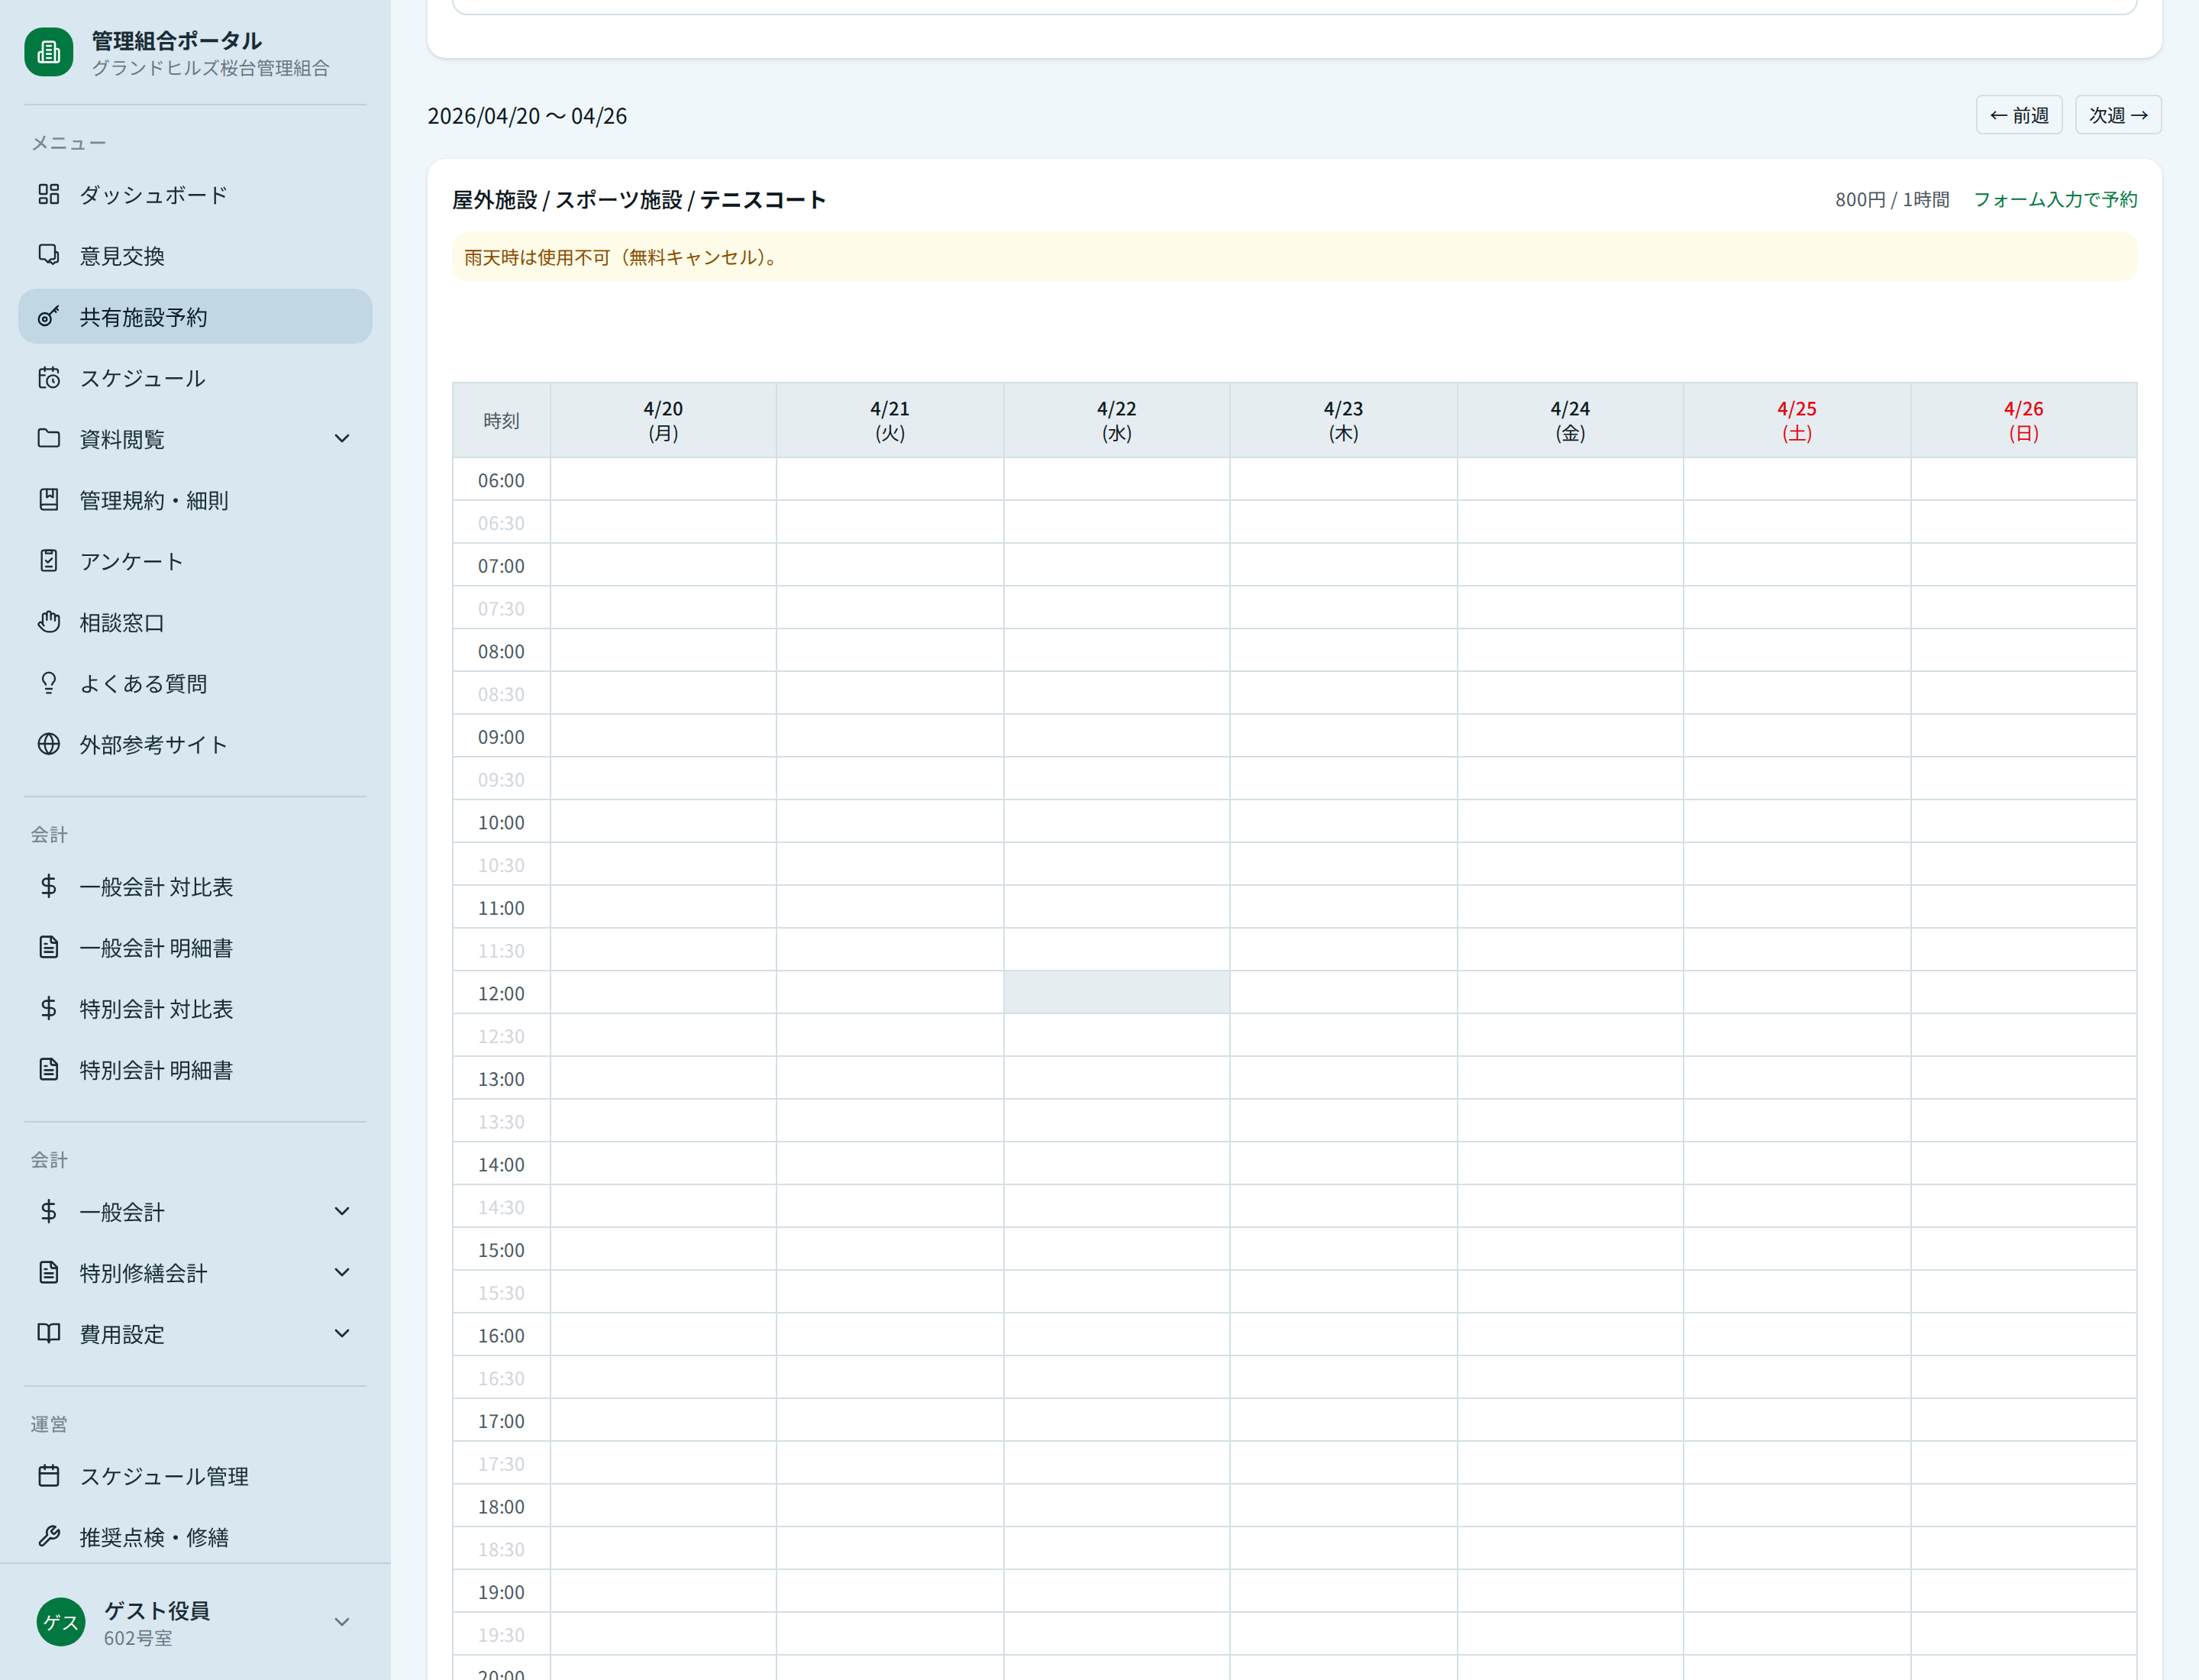This screenshot has height=1680, width=2199.
Task: Open the 管理規約・細則 menu item
Action: (154, 500)
